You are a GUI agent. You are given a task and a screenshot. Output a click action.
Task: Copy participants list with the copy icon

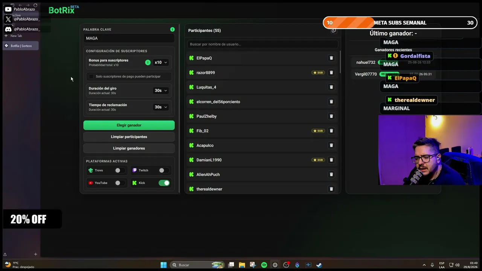[334, 30]
